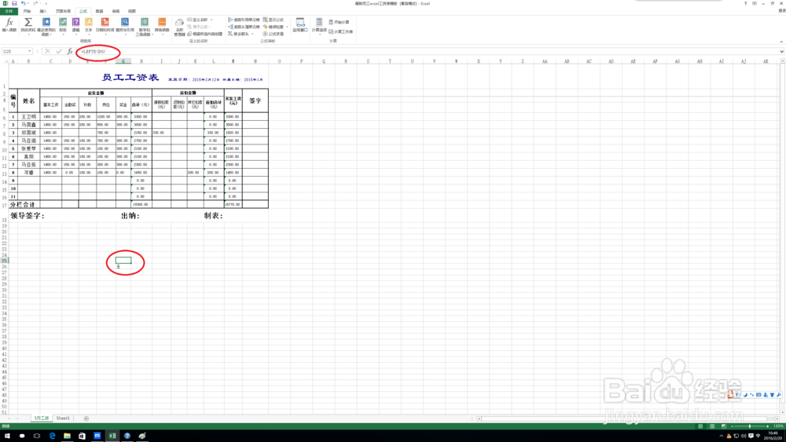Viewport: 786px width, 442px height.
Task: Collapse the ribbon with the arrow
Action: pyautogui.click(x=781, y=42)
